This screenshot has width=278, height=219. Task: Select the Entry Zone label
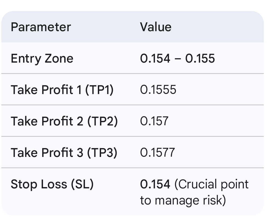tap(42, 58)
